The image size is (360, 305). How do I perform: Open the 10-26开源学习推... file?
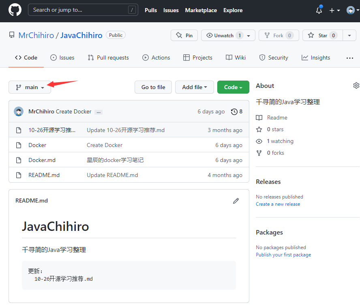tap(52, 130)
